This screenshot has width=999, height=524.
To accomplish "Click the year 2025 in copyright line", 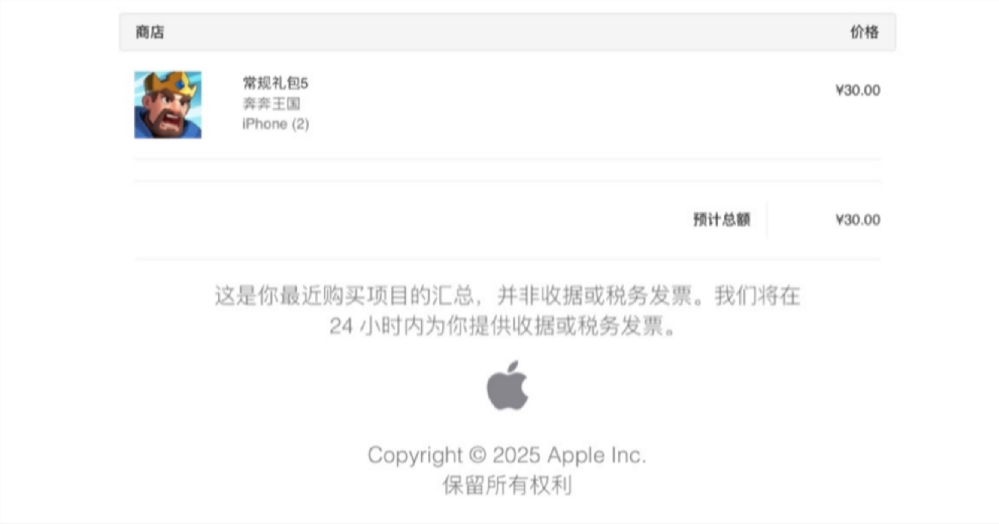I will click(x=517, y=455).
